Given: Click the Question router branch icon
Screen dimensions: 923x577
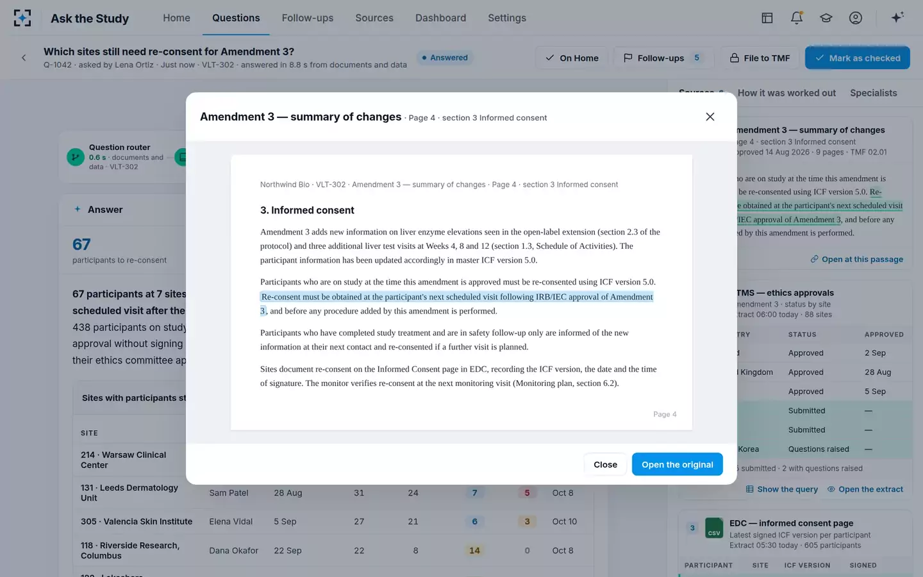Looking at the screenshot, I should [76, 157].
